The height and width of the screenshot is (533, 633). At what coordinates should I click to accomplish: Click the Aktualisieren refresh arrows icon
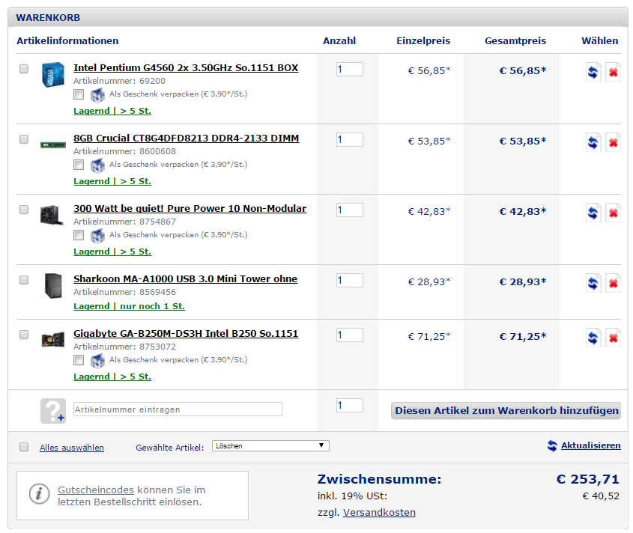tap(552, 446)
